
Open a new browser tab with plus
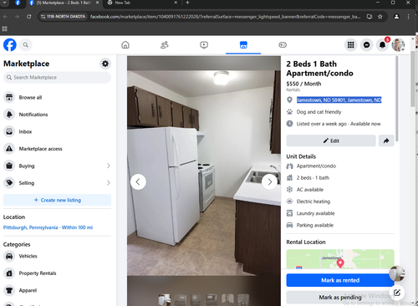click(x=187, y=3)
